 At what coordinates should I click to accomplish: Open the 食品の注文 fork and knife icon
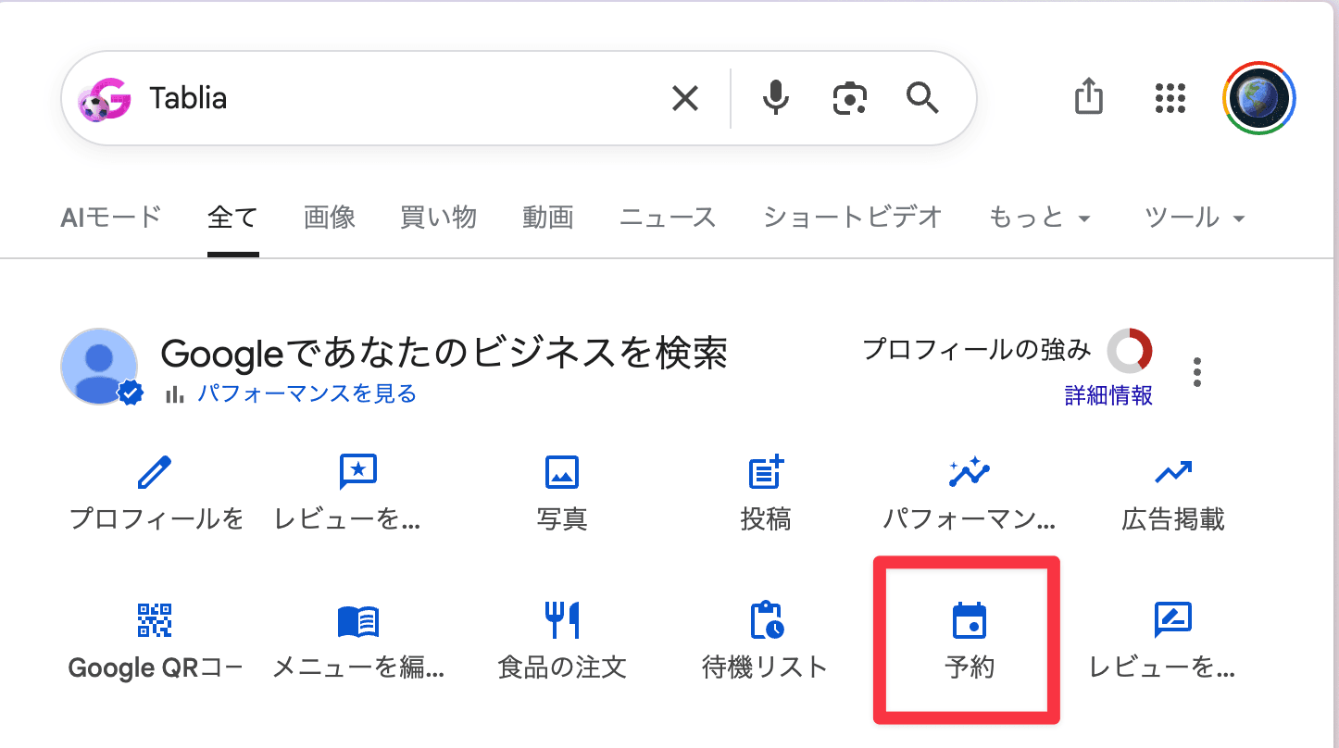pos(562,620)
